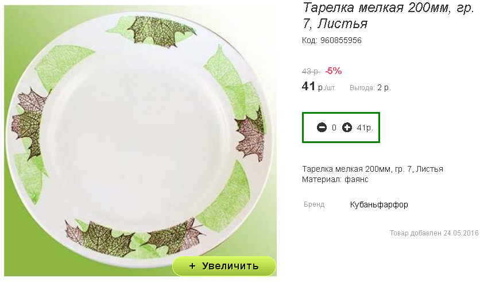
Task: Click the plus sign inside the Увеличить button
Action: click(x=192, y=266)
